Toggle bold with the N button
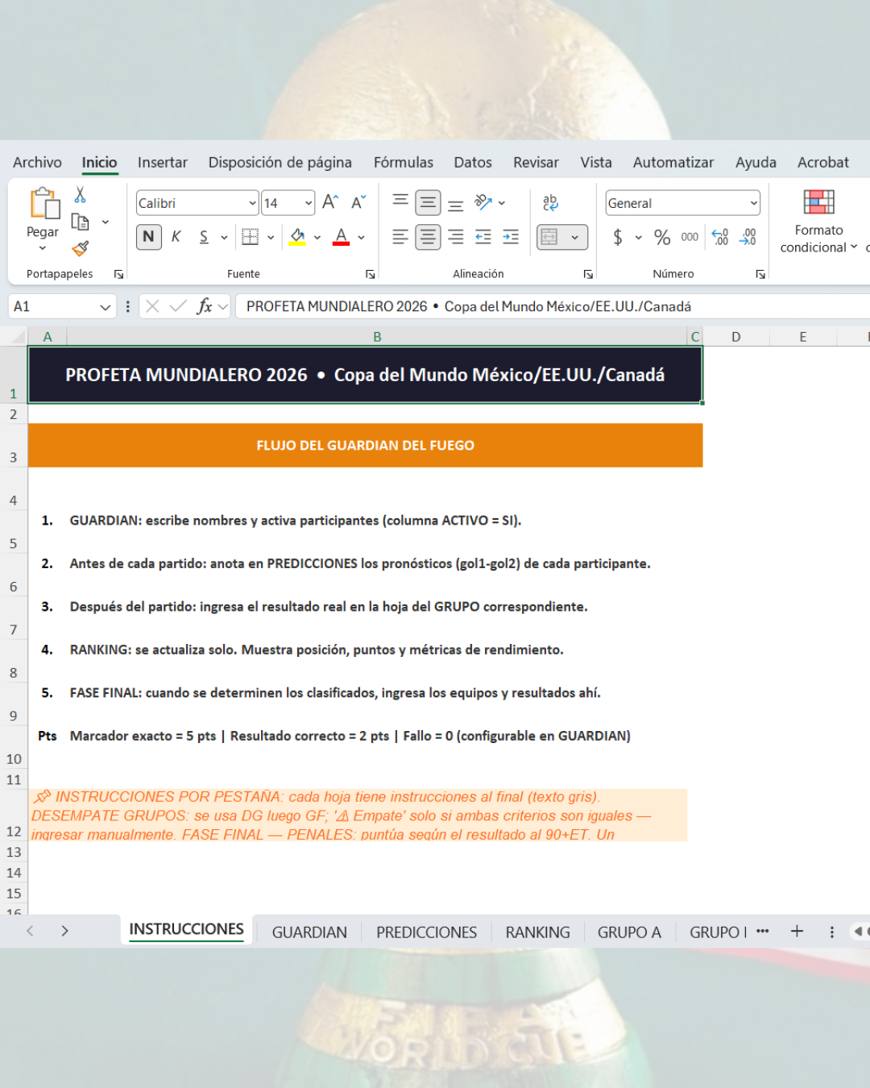Screen dimensions: 870x1088 click(x=148, y=237)
